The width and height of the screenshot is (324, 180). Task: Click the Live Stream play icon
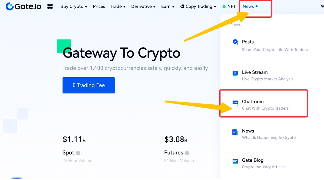click(x=235, y=73)
